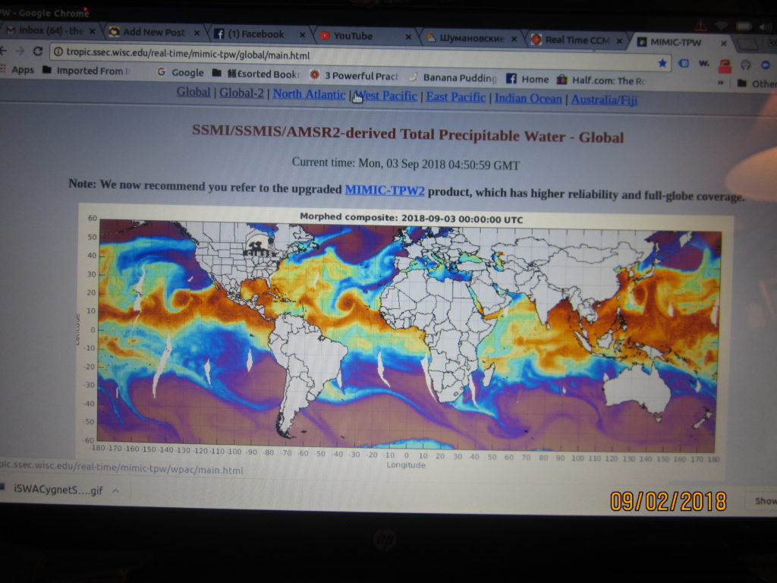
Task: Open the Google bookmark
Action: click(x=180, y=73)
